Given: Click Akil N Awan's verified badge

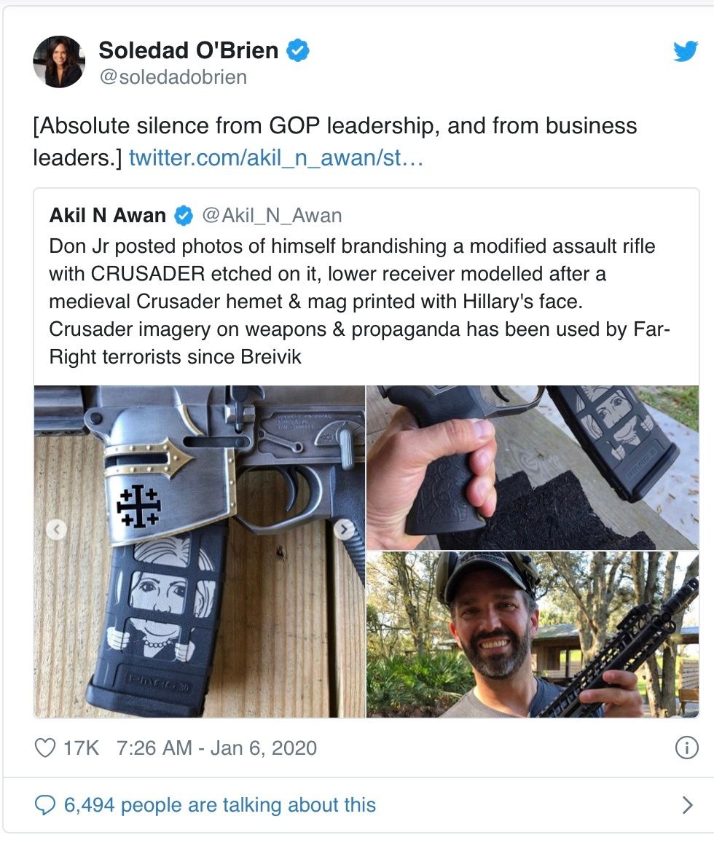Looking at the screenshot, I should 183,216.
